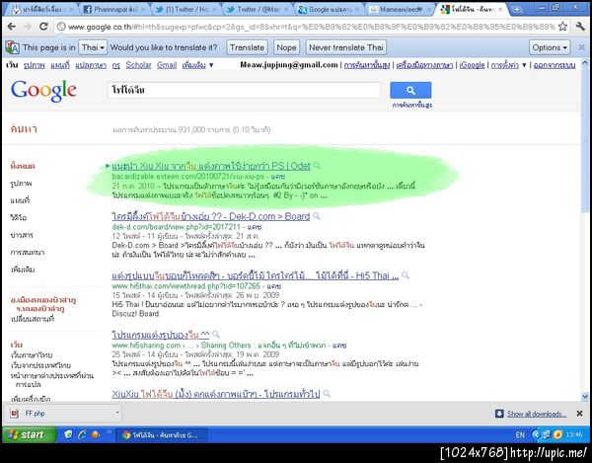
Task: Open the translate Options dropdown
Action: pos(550,47)
